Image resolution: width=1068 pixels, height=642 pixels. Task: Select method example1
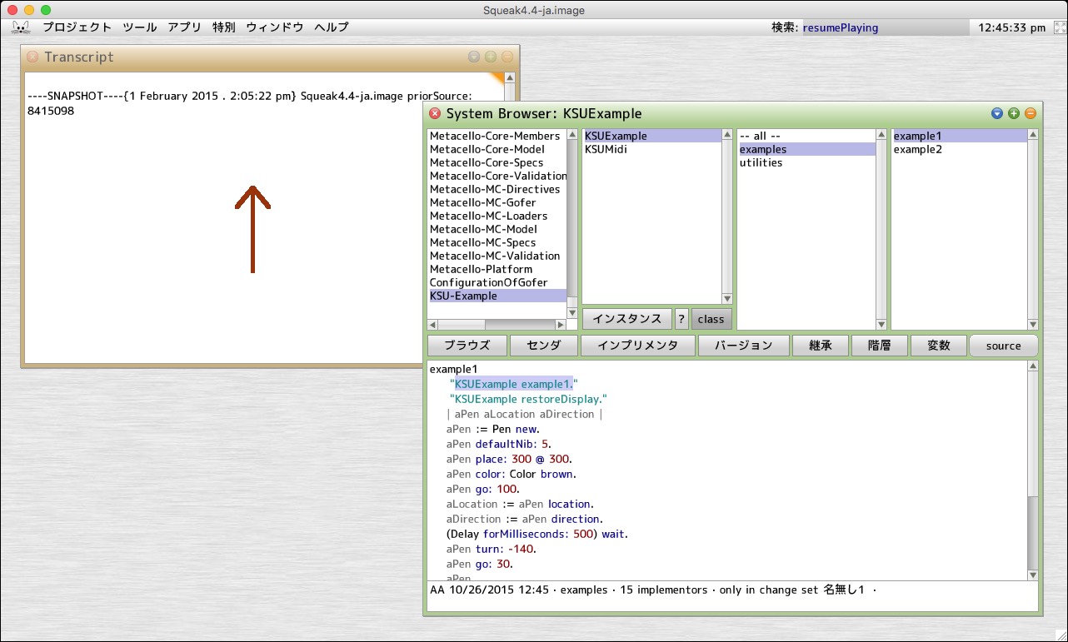(x=960, y=136)
